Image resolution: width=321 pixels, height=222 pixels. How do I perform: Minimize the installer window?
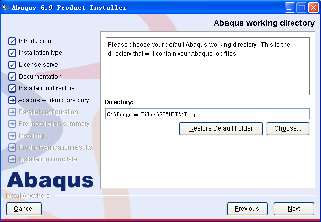coord(290,8)
